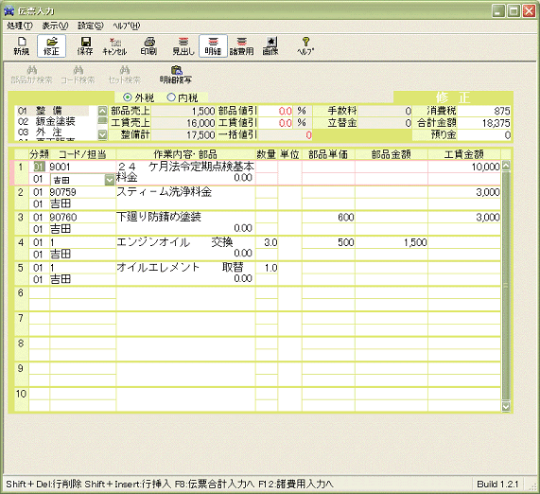Click the quantity 1.0 cell in row 5
This screenshot has height=494, width=540.
click(267, 268)
